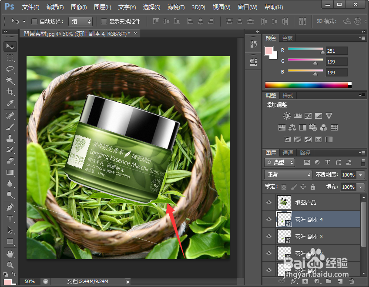Select the Blur tool
The width and height of the screenshot is (369, 287).
10,184
